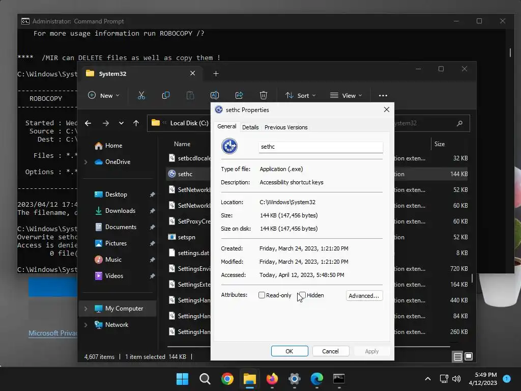Click the Cut scissors icon in Explorer toolbar
The image size is (521, 391).
pyautogui.click(x=141, y=95)
